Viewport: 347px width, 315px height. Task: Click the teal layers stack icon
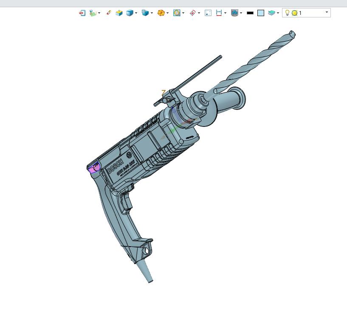(x=271, y=13)
